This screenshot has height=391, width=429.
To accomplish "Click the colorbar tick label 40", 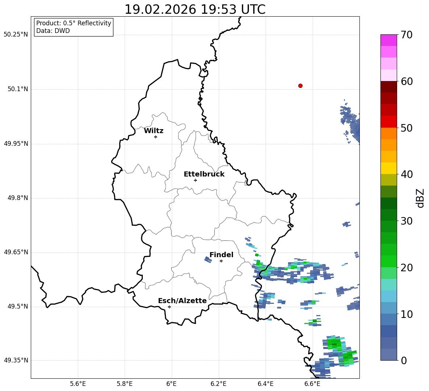I will tap(407, 174).
